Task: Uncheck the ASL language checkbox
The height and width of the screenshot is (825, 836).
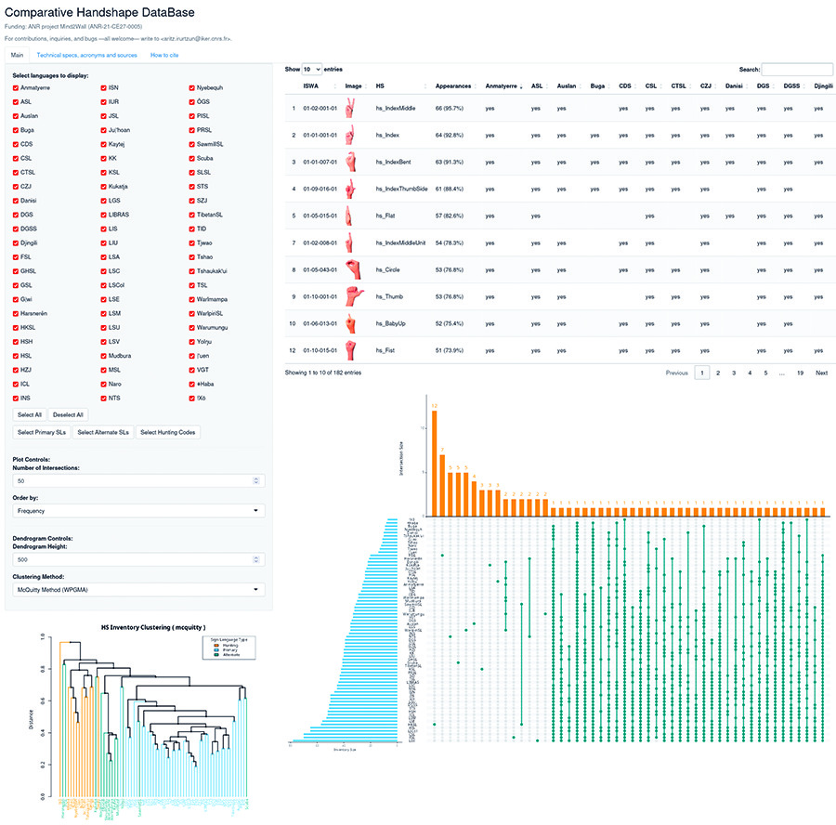Action: tap(16, 101)
